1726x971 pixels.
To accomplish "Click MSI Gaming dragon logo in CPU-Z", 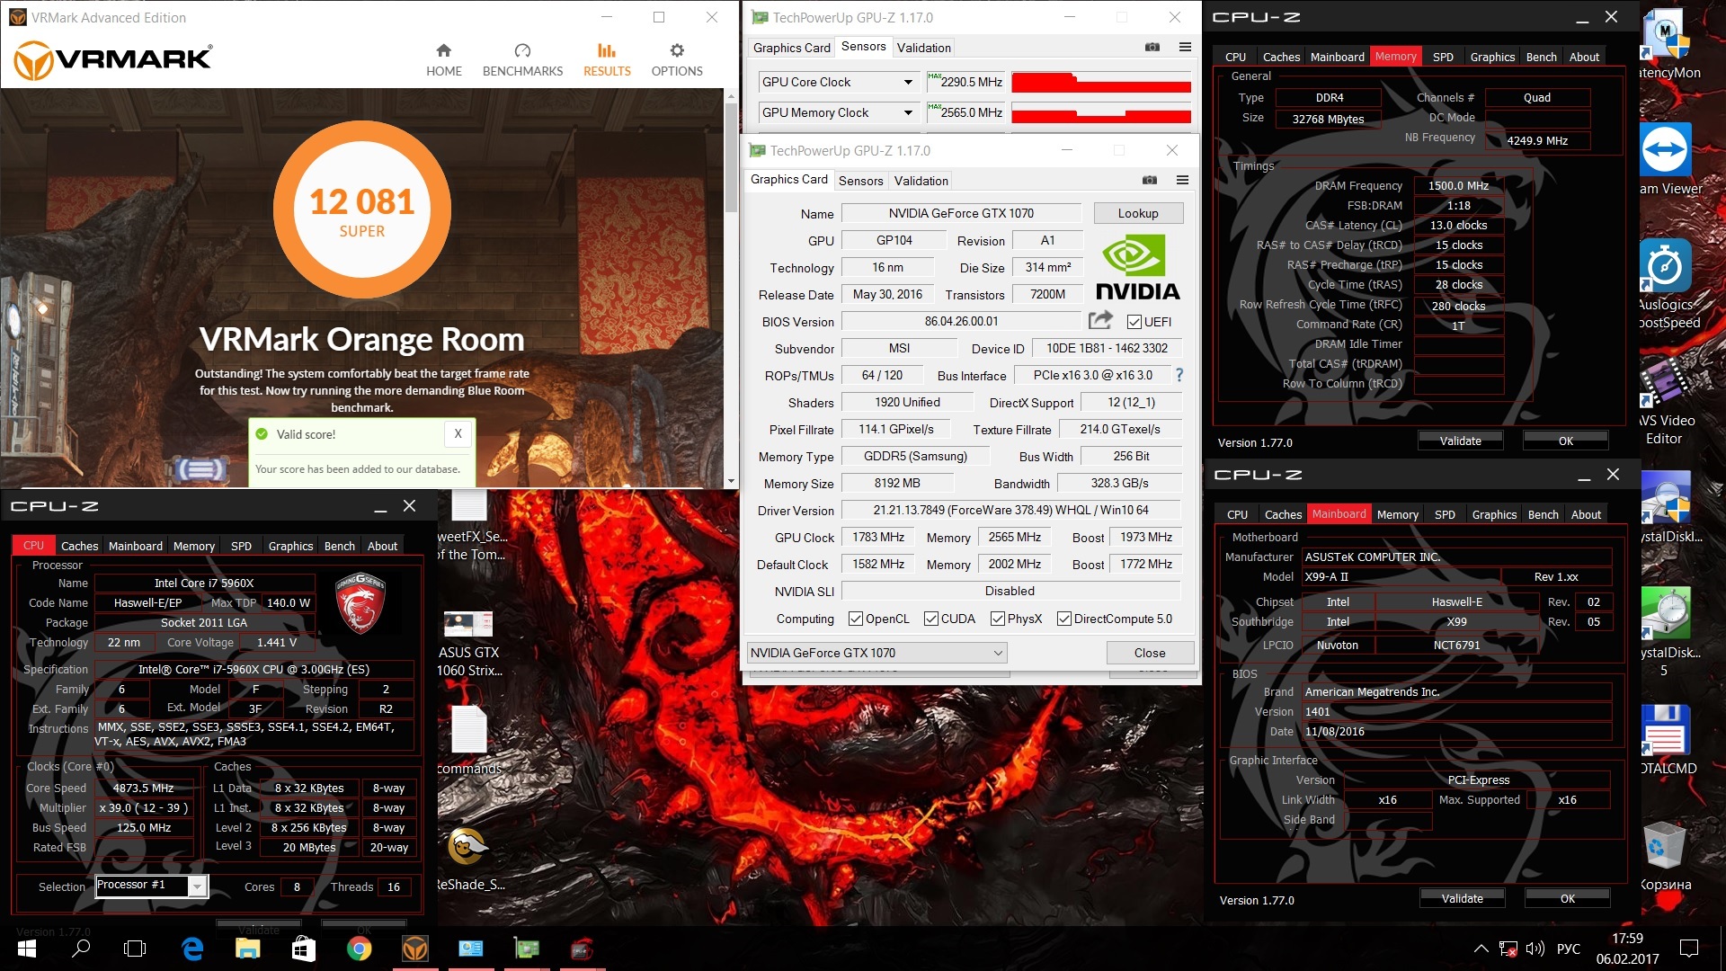I will click(360, 602).
